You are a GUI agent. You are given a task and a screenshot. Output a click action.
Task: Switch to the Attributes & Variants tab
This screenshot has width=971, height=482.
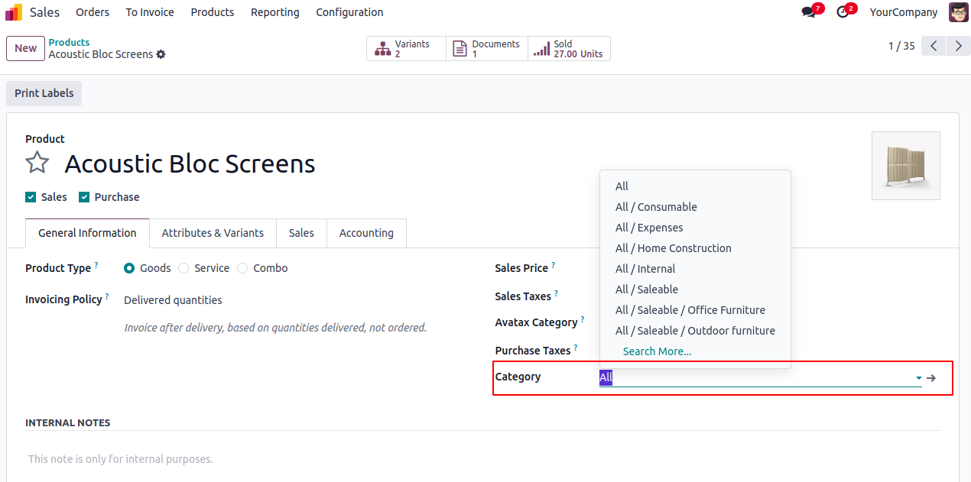[213, 233]
